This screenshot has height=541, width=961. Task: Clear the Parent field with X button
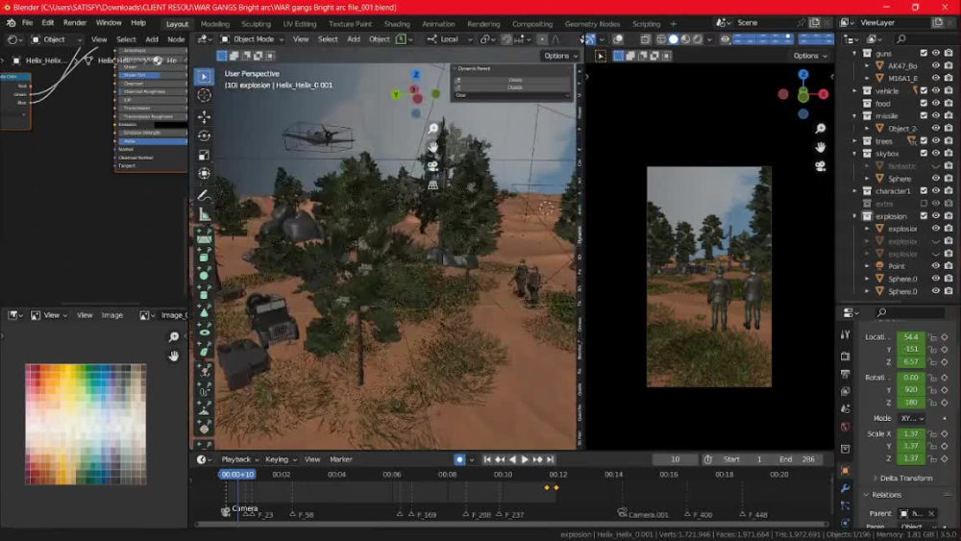[931, 513]
